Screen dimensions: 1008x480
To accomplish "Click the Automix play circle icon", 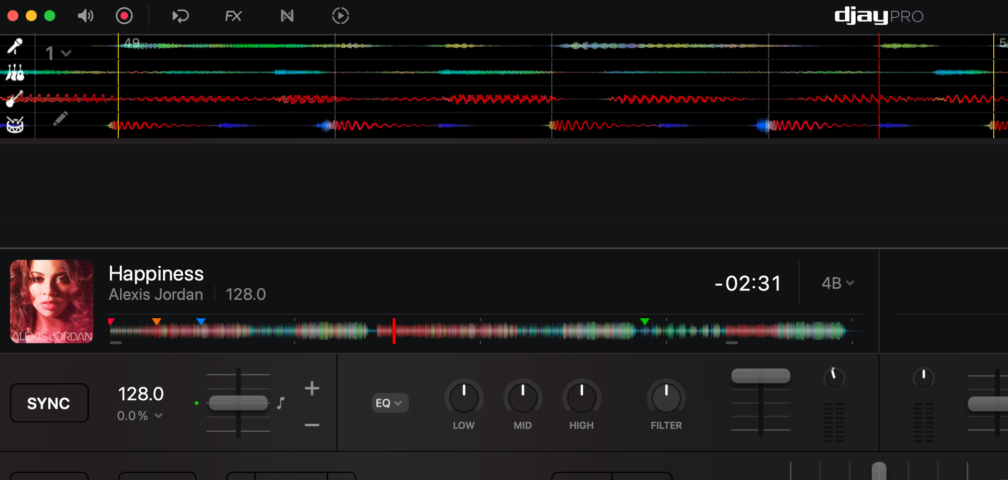I will pos(340,16).
